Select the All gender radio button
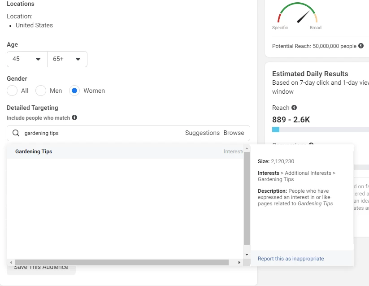The height and width of the screenshot is (286, 369). pyautogui.click(x=13, y=91)
